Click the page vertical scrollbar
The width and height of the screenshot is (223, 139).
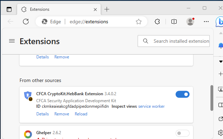(212, 98)
